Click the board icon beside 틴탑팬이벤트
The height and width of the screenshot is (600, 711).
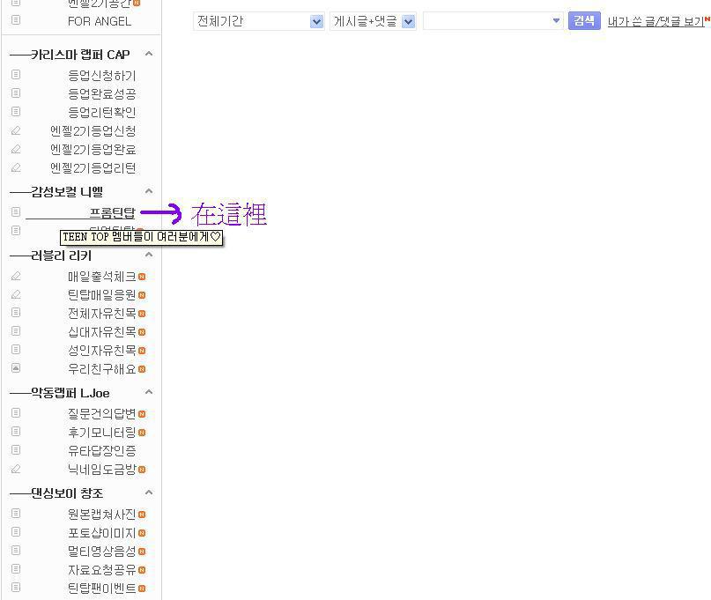[x=16, y=588]
